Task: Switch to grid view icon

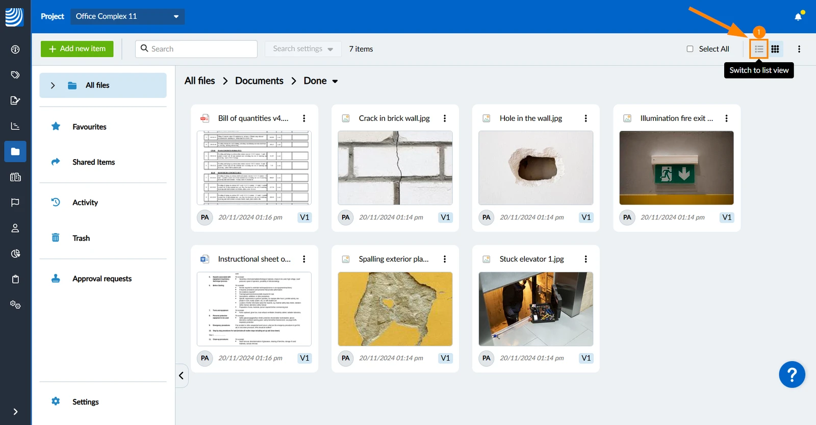Action: (775, 49)
